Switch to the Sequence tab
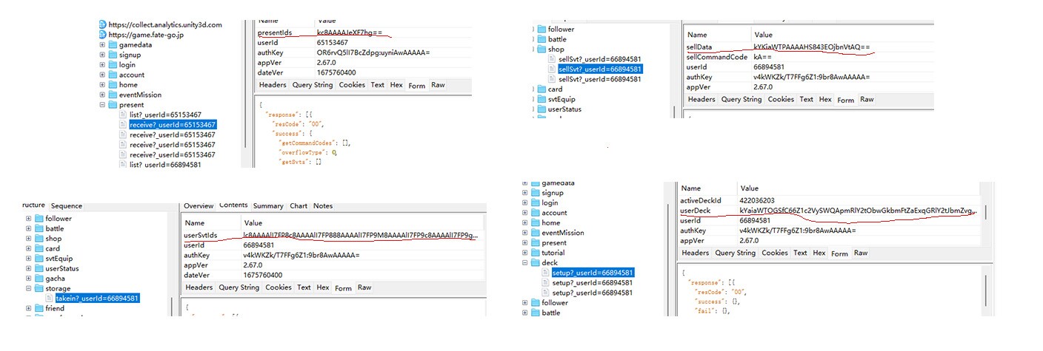The width and height of the screenshot is (1043, 351). [67, 205]
